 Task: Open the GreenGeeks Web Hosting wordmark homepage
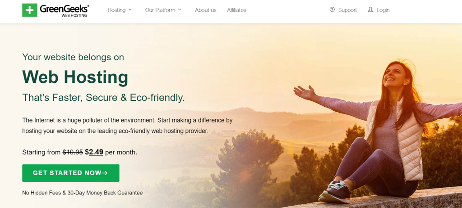(65, 11)
